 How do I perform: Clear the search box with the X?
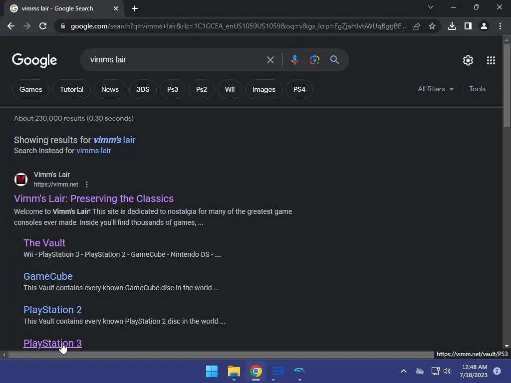[270, 60]
